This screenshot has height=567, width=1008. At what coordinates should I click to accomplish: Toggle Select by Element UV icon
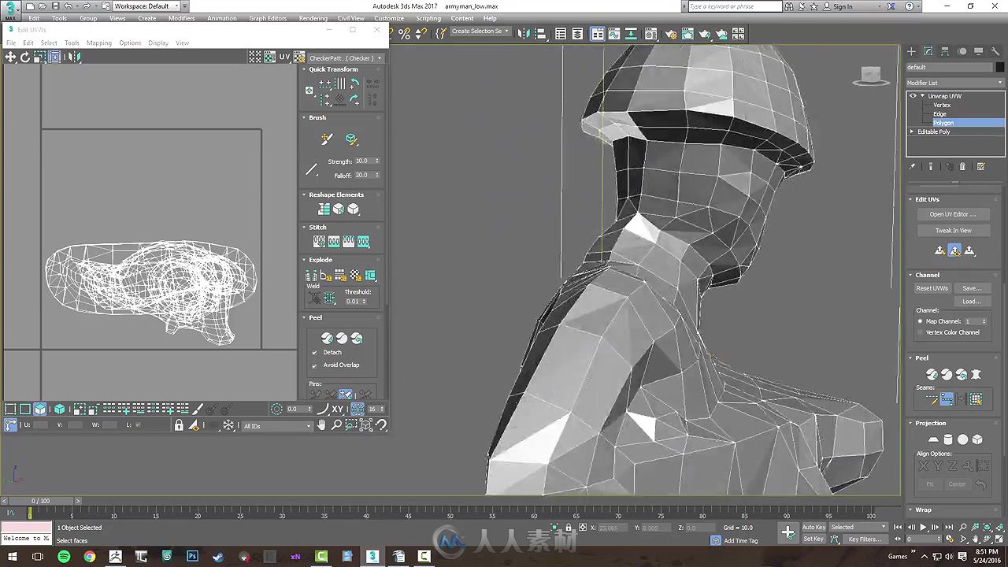click(60, 409)
